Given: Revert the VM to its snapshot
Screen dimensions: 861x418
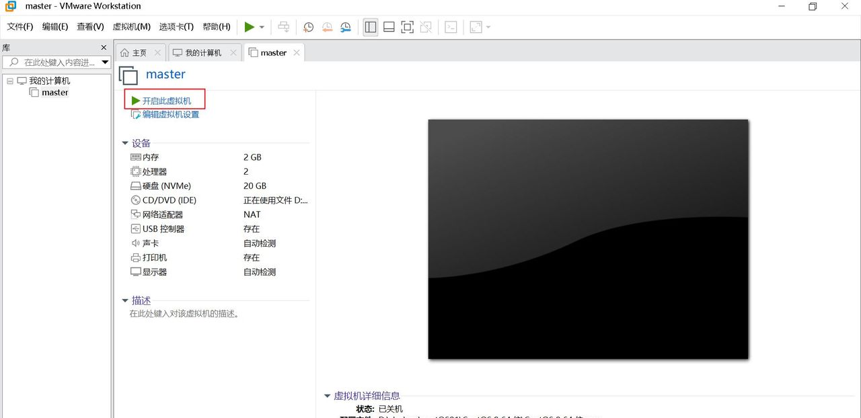Looking at the screenshot, I should [x=328, y=27].
